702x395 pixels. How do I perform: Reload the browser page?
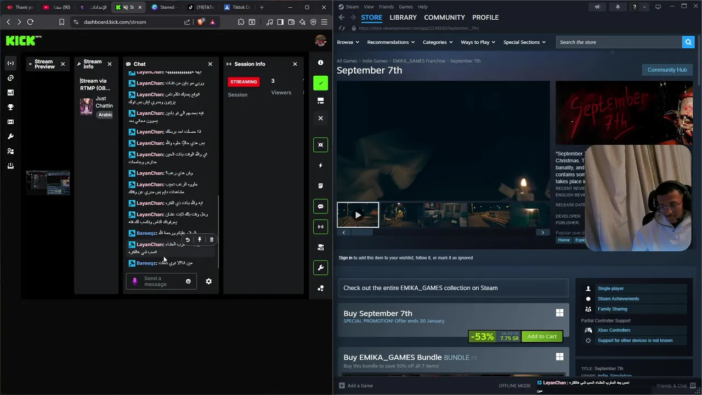point(30,22)
